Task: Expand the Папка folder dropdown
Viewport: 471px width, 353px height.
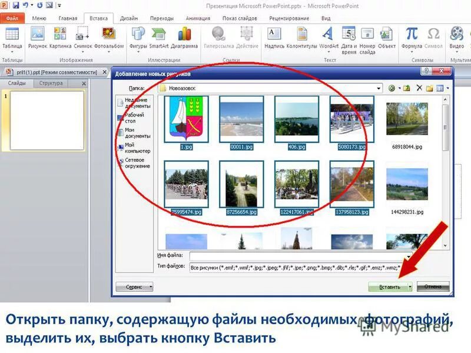Action: click(x=379, y=88)
